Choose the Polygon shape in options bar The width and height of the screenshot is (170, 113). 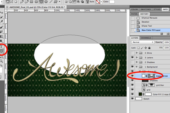point(46,1)
